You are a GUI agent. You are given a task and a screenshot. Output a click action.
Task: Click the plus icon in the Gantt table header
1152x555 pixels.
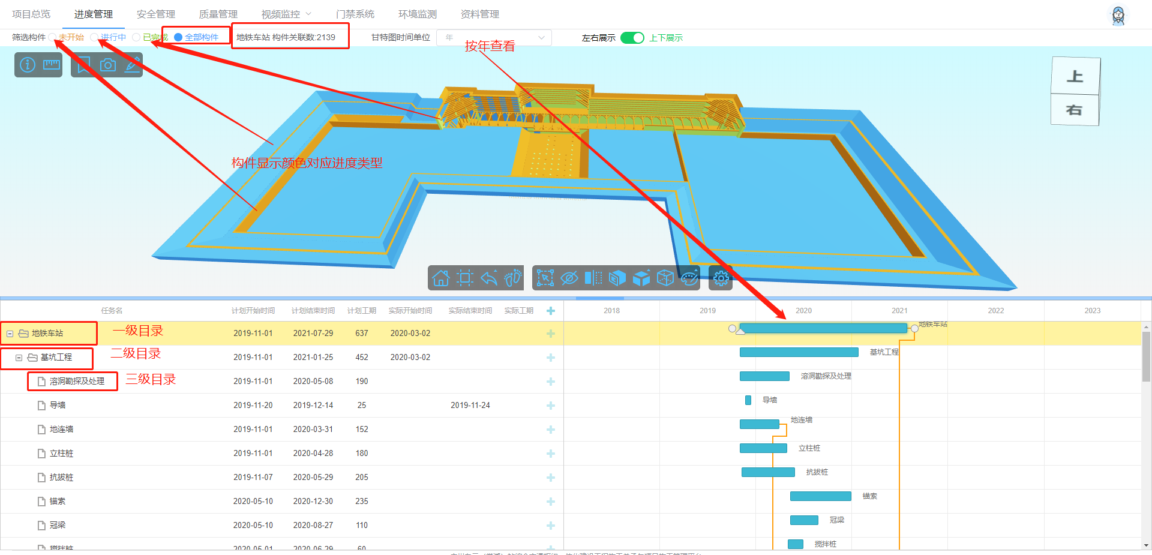click(551, 311)
